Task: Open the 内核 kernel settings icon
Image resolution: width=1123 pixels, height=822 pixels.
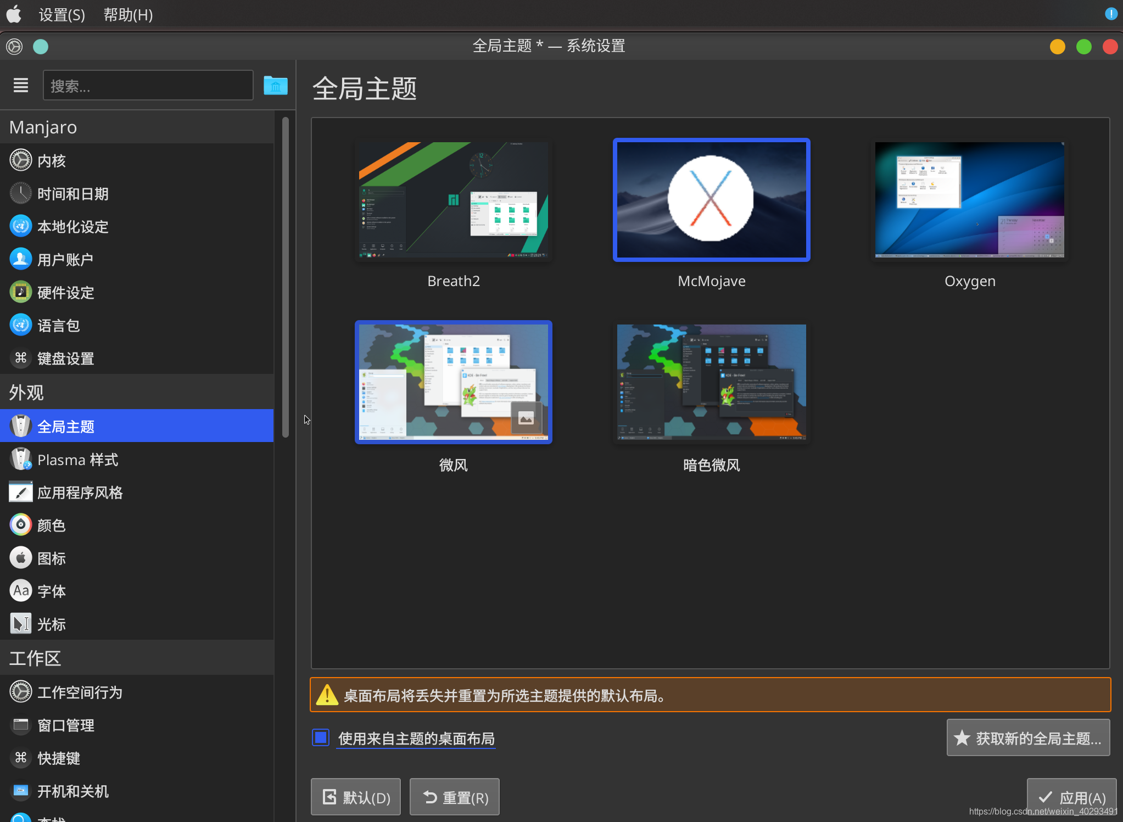Action: (x=21, y=160)
